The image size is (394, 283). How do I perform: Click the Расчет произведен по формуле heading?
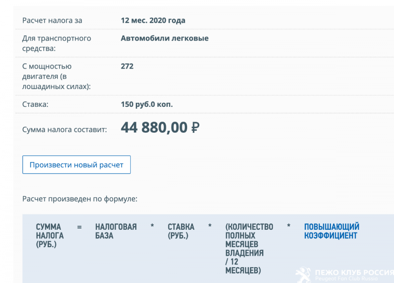pyautogui.click(x=80, y=199)
